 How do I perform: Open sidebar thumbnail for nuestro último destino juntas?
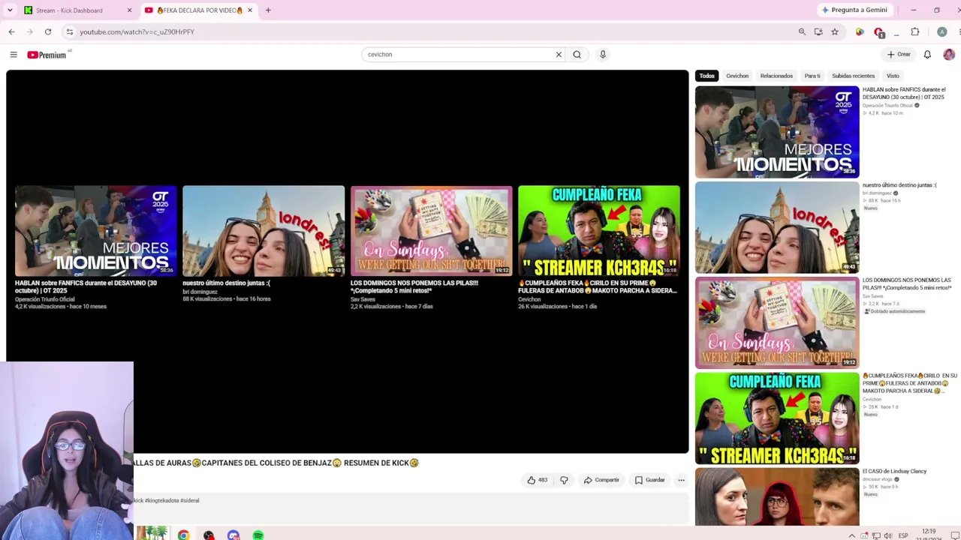click(x=777, y=227)
